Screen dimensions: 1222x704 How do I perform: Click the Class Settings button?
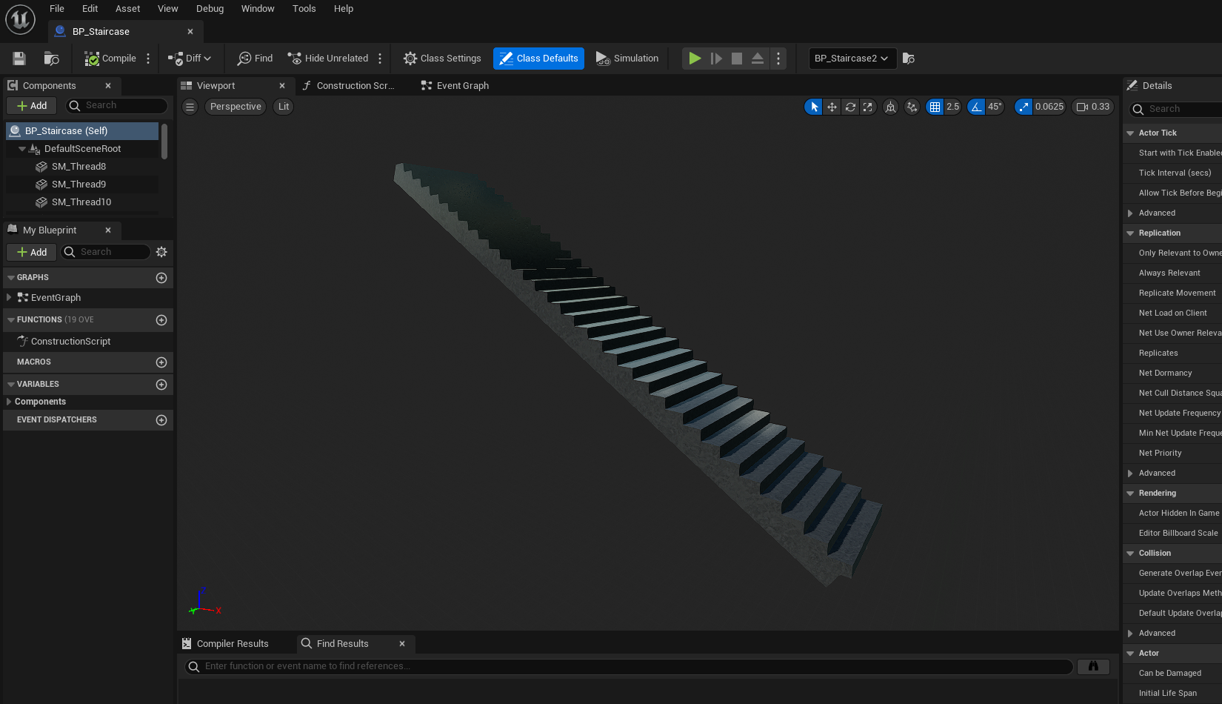(x=442, y=59)
